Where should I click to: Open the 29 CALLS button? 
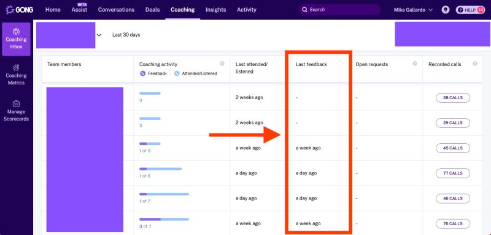point(453,123)
